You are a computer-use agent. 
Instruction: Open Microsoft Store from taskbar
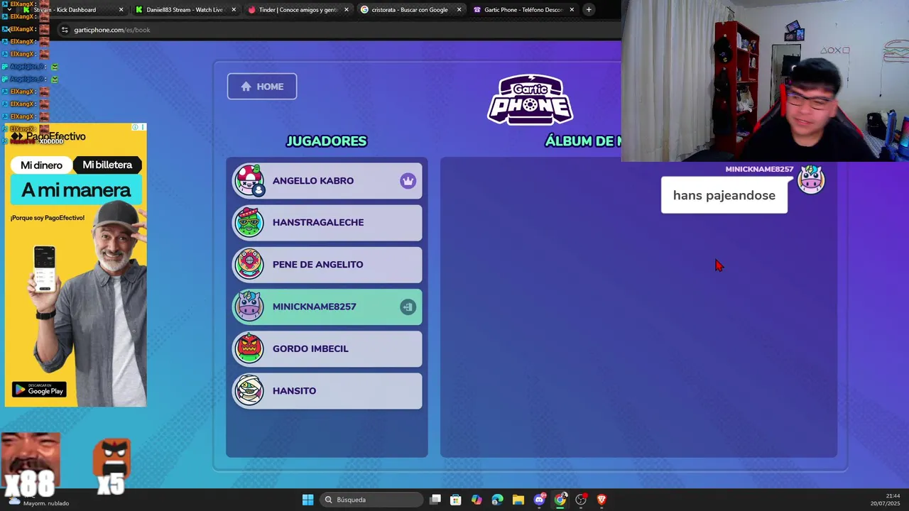coord(456,500)
